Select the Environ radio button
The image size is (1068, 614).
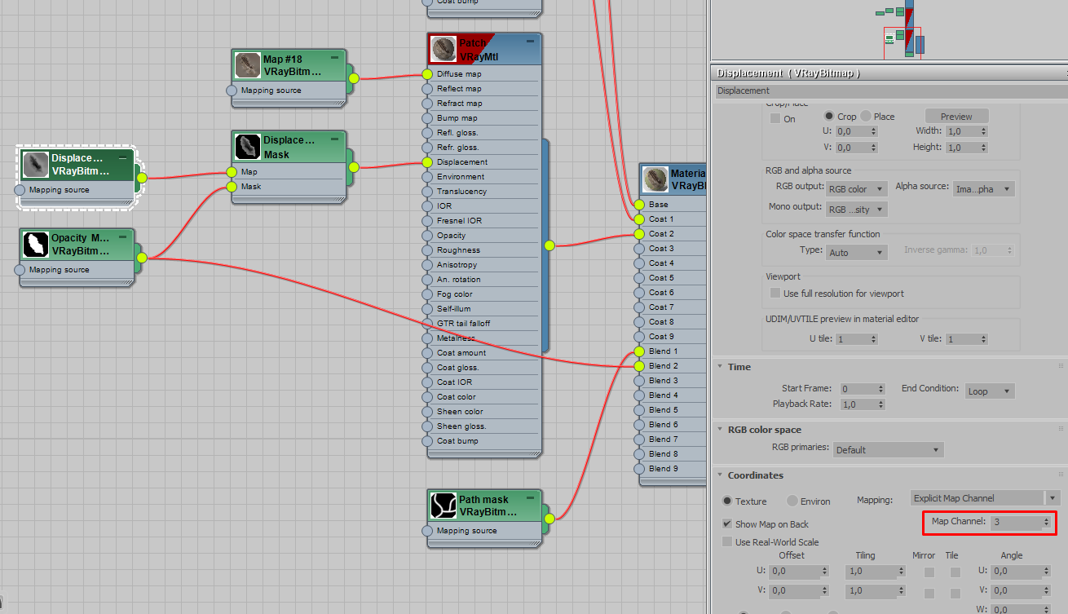pos(792,501)
